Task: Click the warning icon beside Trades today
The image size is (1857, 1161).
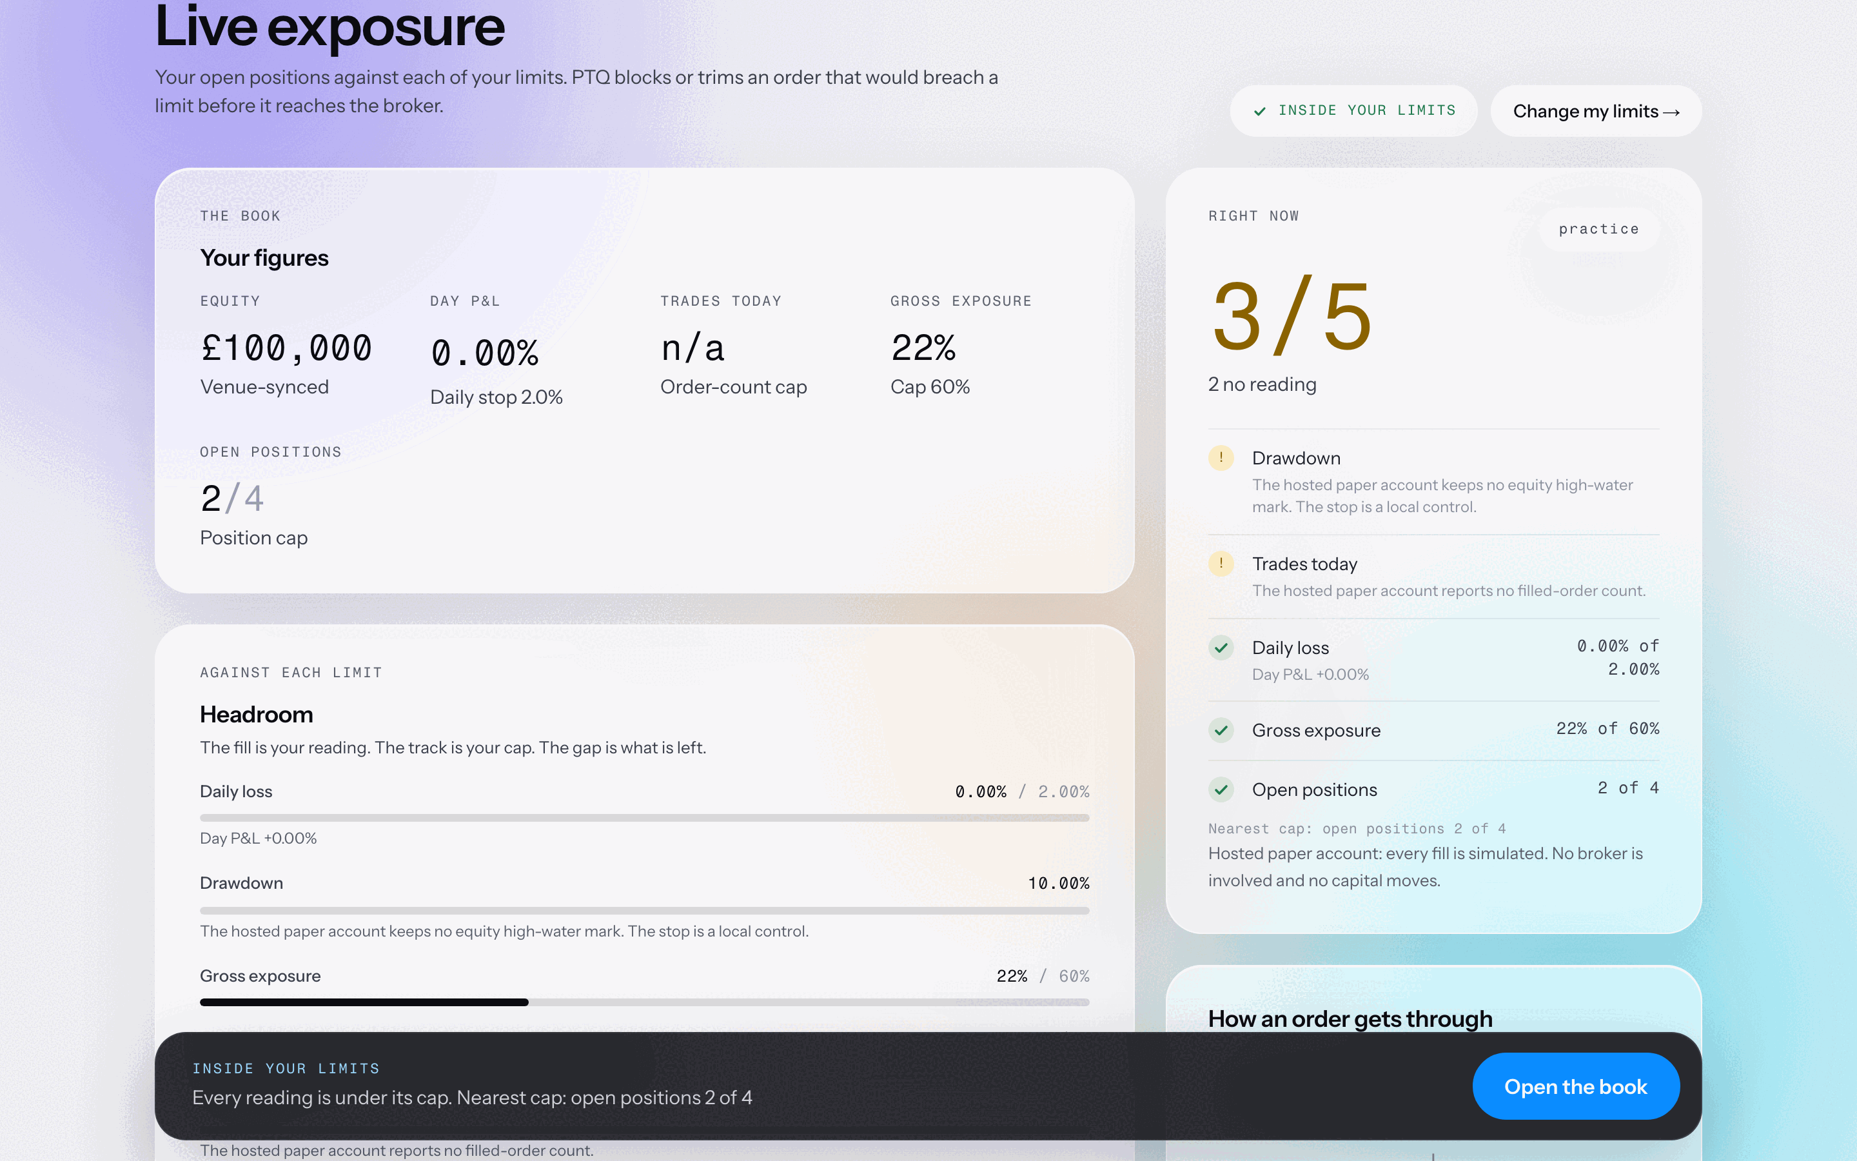Action: point(1220,564)
